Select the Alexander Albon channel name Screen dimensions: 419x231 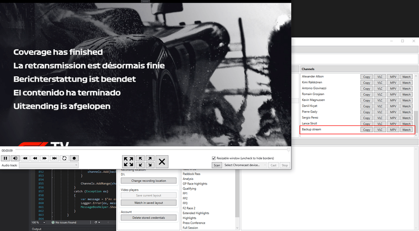(313, 76)
